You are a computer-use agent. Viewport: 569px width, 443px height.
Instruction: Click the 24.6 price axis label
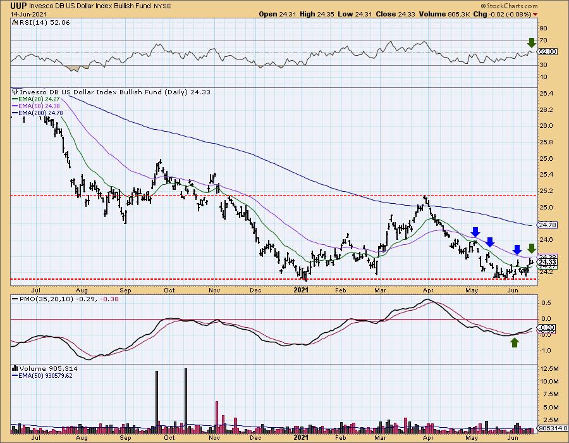[546, 240]
